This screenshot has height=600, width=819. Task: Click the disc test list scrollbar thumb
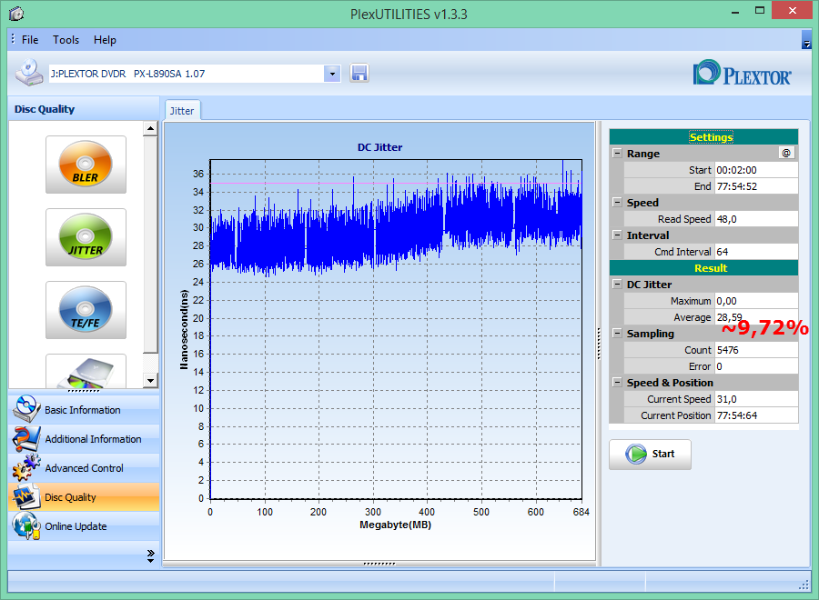point(150,245)
